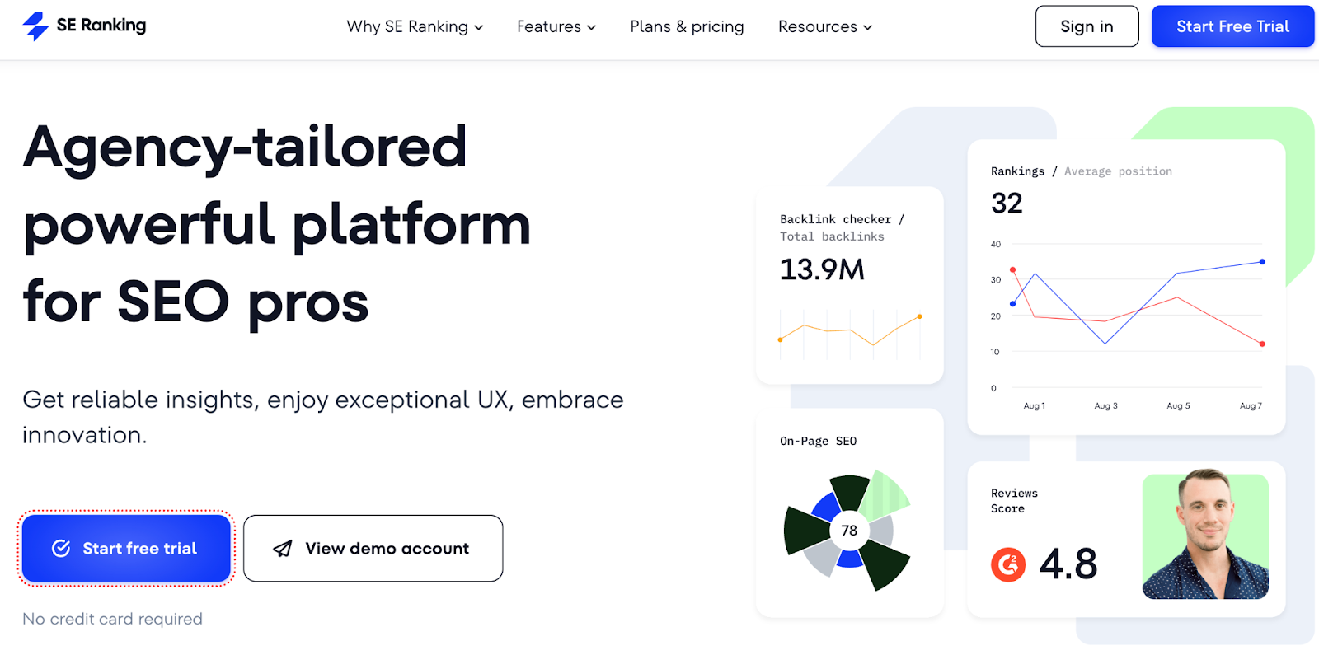Go to Plans & pricing
The width and height of the screenshot is (1319, 655).
point(687,26)
